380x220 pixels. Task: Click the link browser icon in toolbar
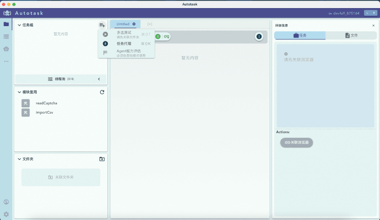(167, 37)
